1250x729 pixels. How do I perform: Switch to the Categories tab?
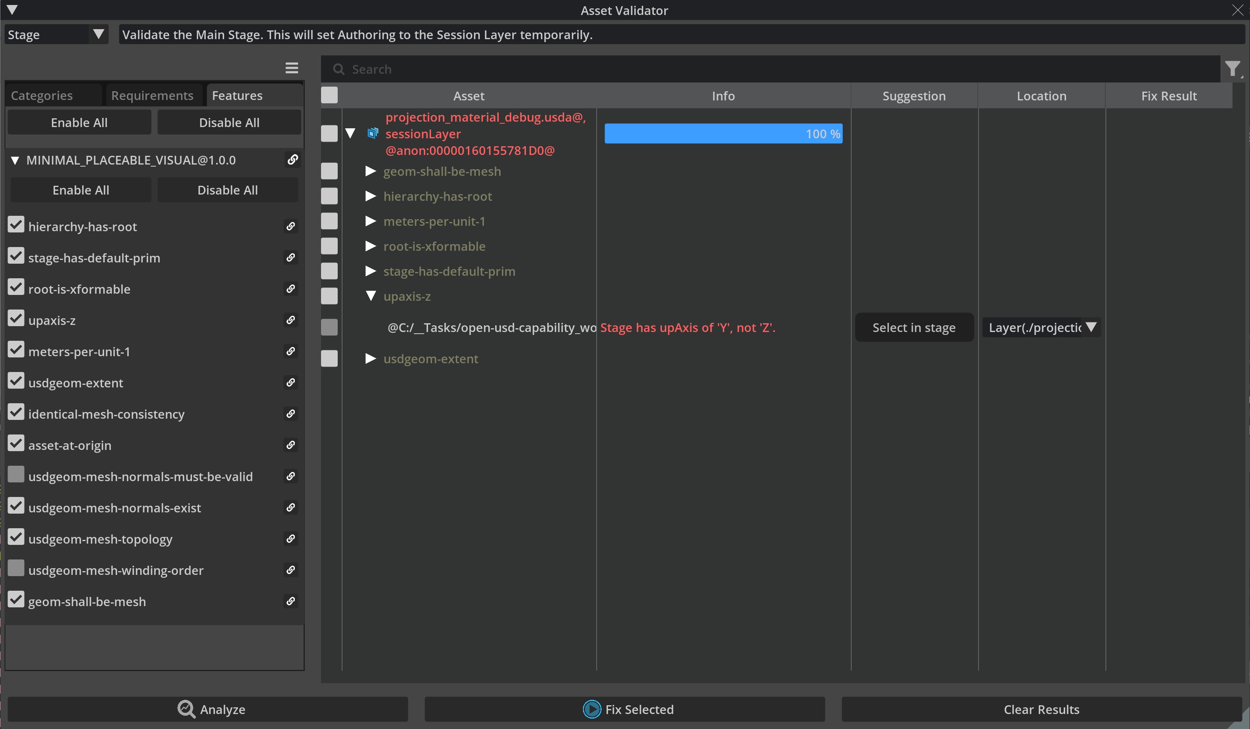(42, 95)
